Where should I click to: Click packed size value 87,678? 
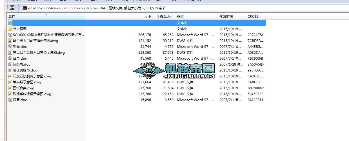point(168,52)
